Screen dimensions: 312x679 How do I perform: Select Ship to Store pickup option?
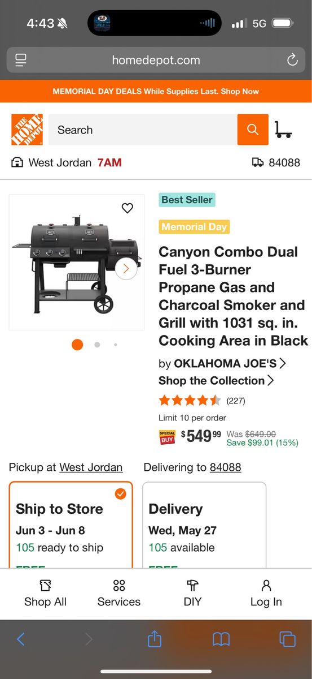coord(71,525)
